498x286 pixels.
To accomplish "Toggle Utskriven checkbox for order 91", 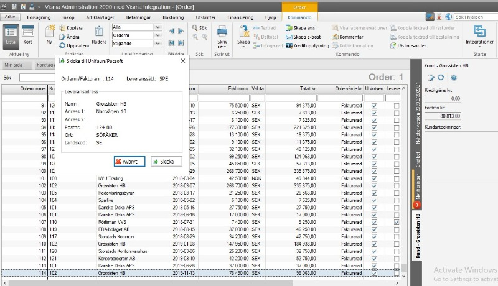I will pos(374,106).
